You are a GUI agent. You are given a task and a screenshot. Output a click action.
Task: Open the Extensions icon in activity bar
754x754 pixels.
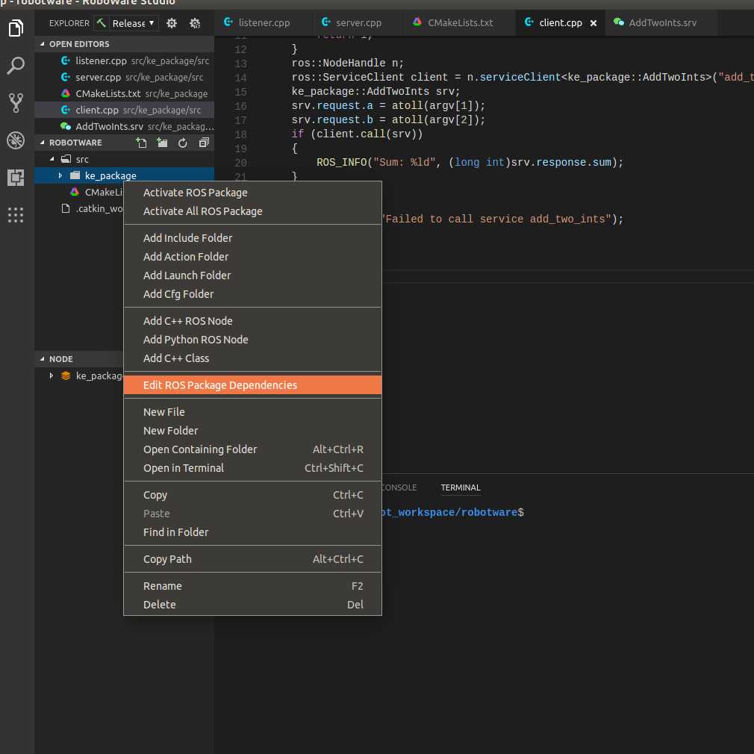[16, 178]
